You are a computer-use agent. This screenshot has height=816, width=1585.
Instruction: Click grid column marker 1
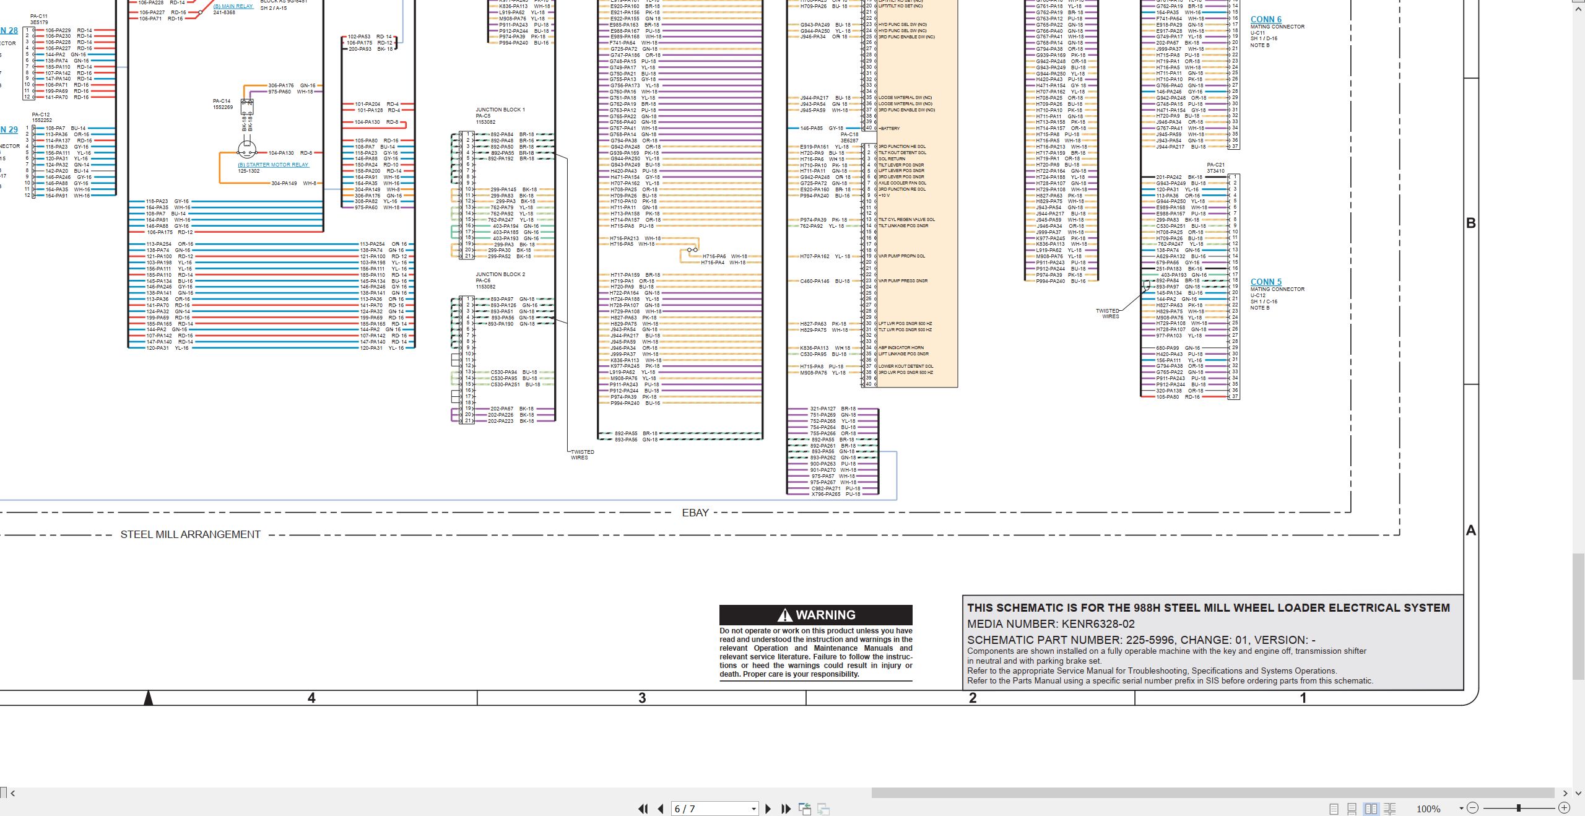pos(1303,698)
